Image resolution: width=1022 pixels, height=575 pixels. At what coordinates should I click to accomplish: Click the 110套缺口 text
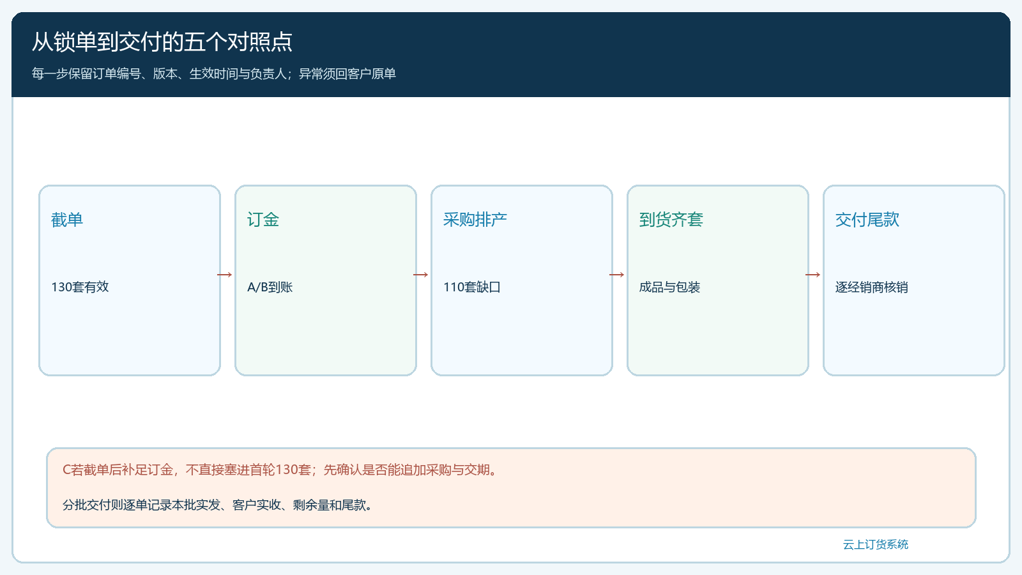[x=472, y=287]
